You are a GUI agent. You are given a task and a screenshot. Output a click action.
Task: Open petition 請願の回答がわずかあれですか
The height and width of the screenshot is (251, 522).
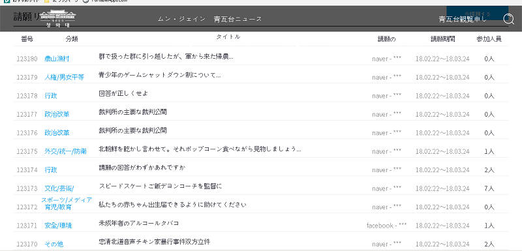(x=142, y=168)
